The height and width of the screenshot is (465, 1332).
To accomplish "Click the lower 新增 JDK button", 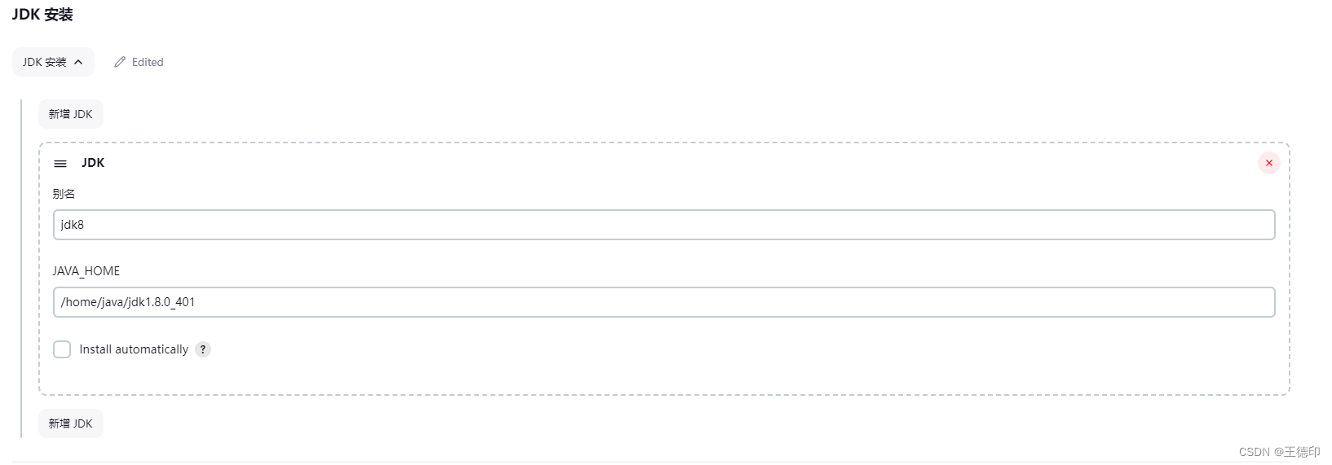I will point(71,423).
